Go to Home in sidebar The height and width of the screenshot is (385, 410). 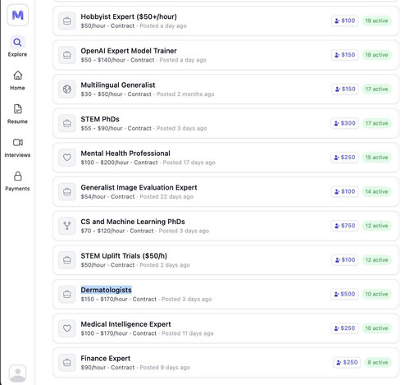17,80
